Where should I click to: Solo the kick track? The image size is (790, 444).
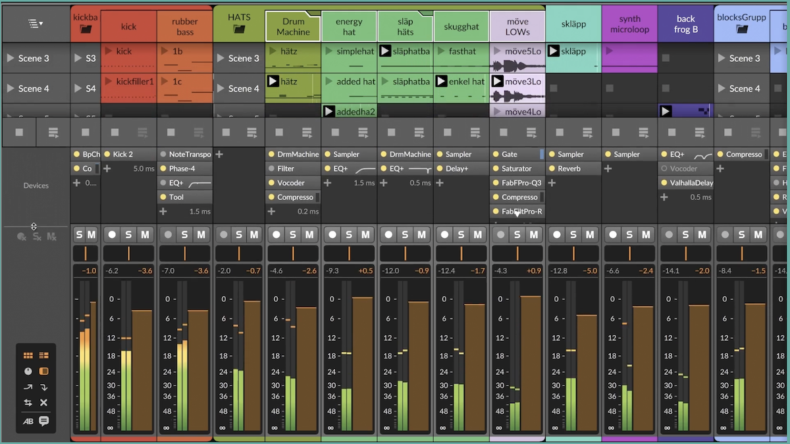pos(128,234)
